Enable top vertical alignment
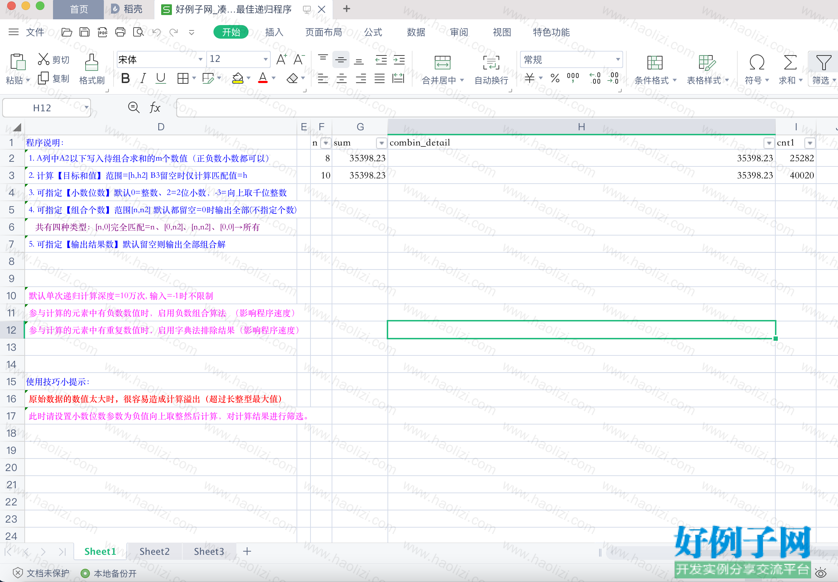The width and height of the screenshot is (838, 582). (x=323, y=58)
